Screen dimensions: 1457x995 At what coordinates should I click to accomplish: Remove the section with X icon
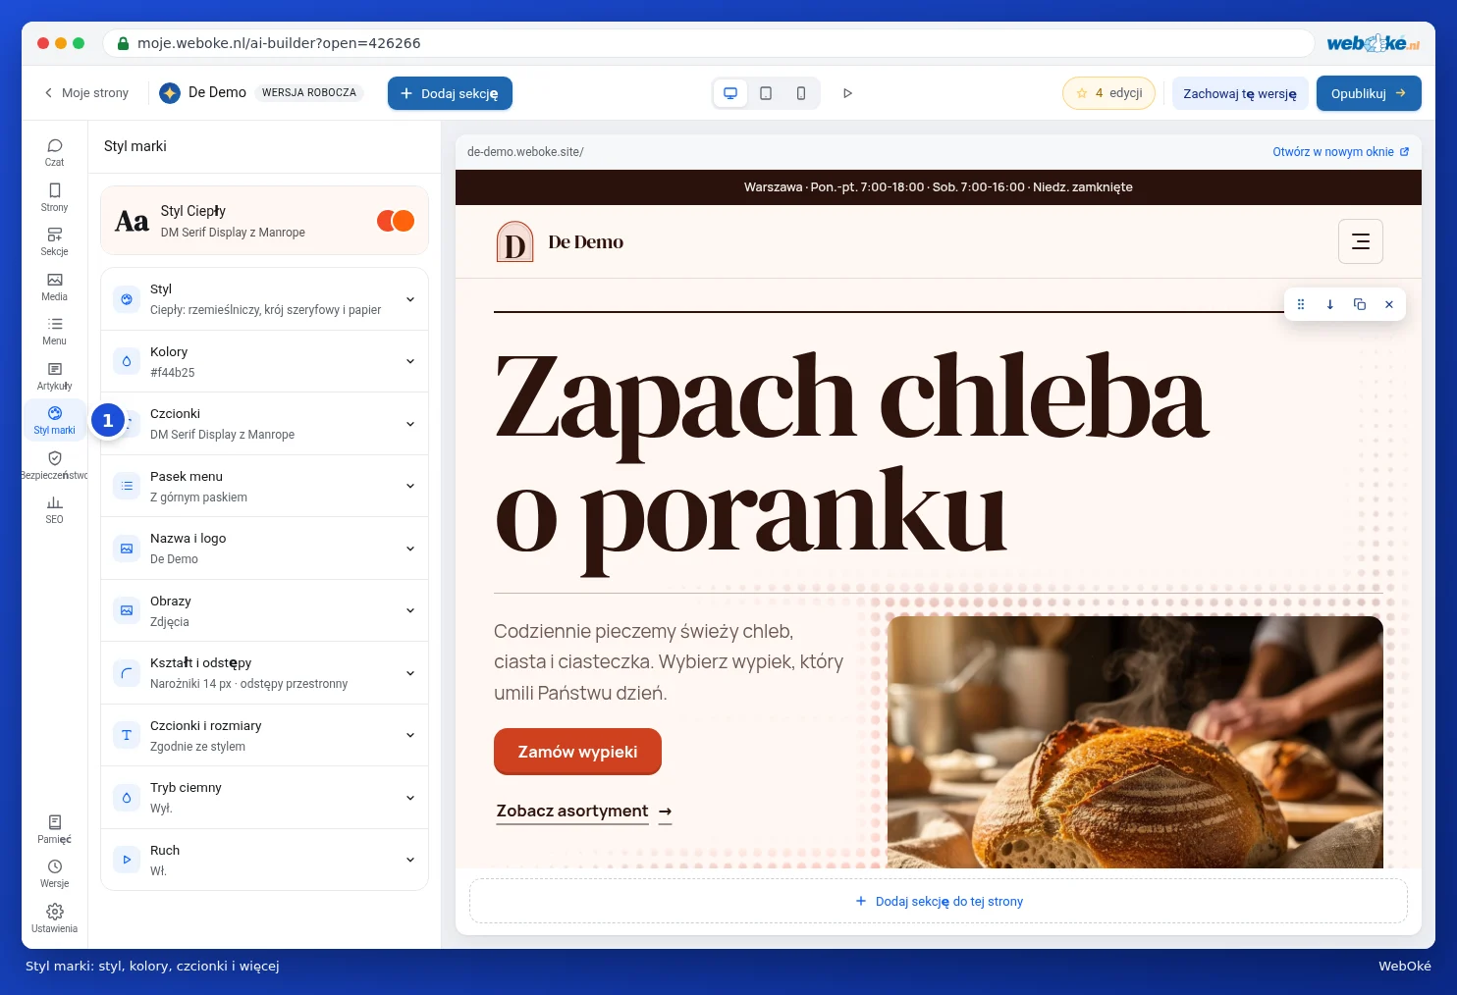(x=1389, y=304)
